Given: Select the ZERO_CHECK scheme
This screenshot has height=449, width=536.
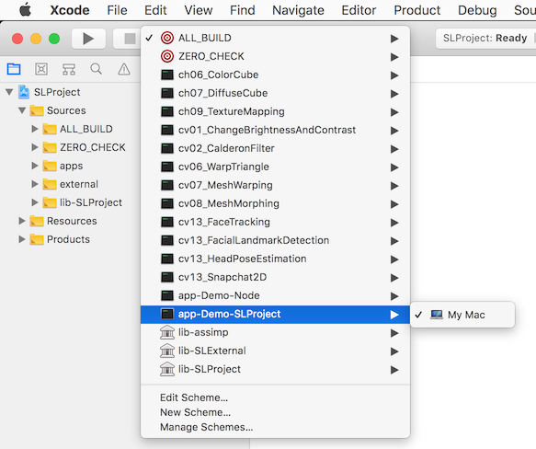Looking at the screenshot, I should [275, 56].
